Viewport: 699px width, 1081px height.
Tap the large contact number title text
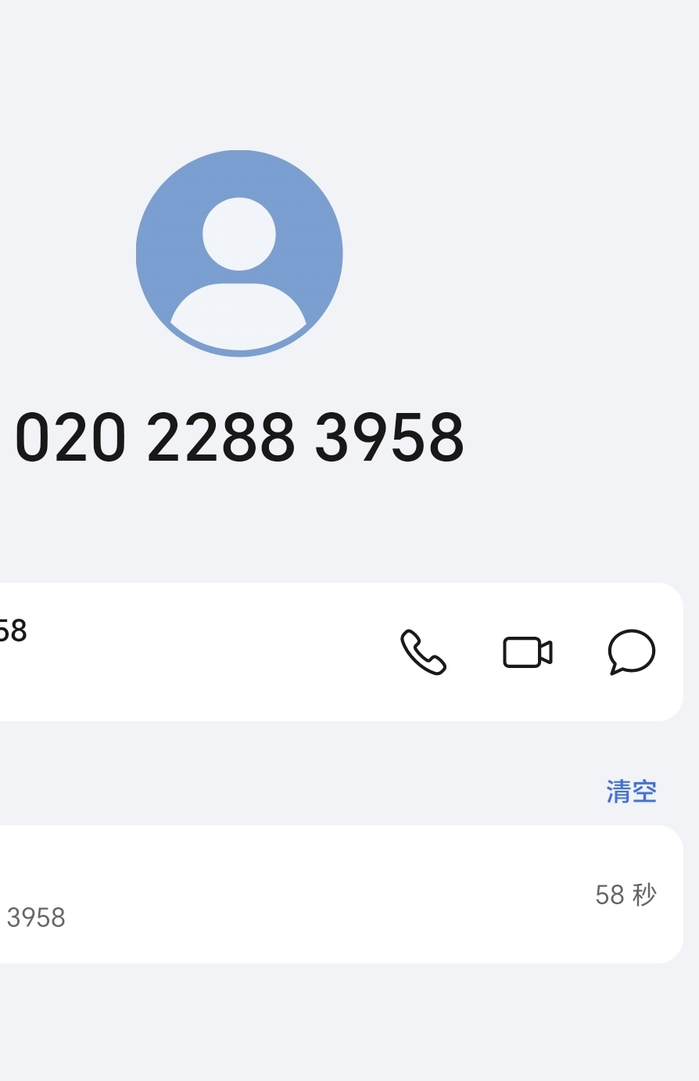click(240, 438)
